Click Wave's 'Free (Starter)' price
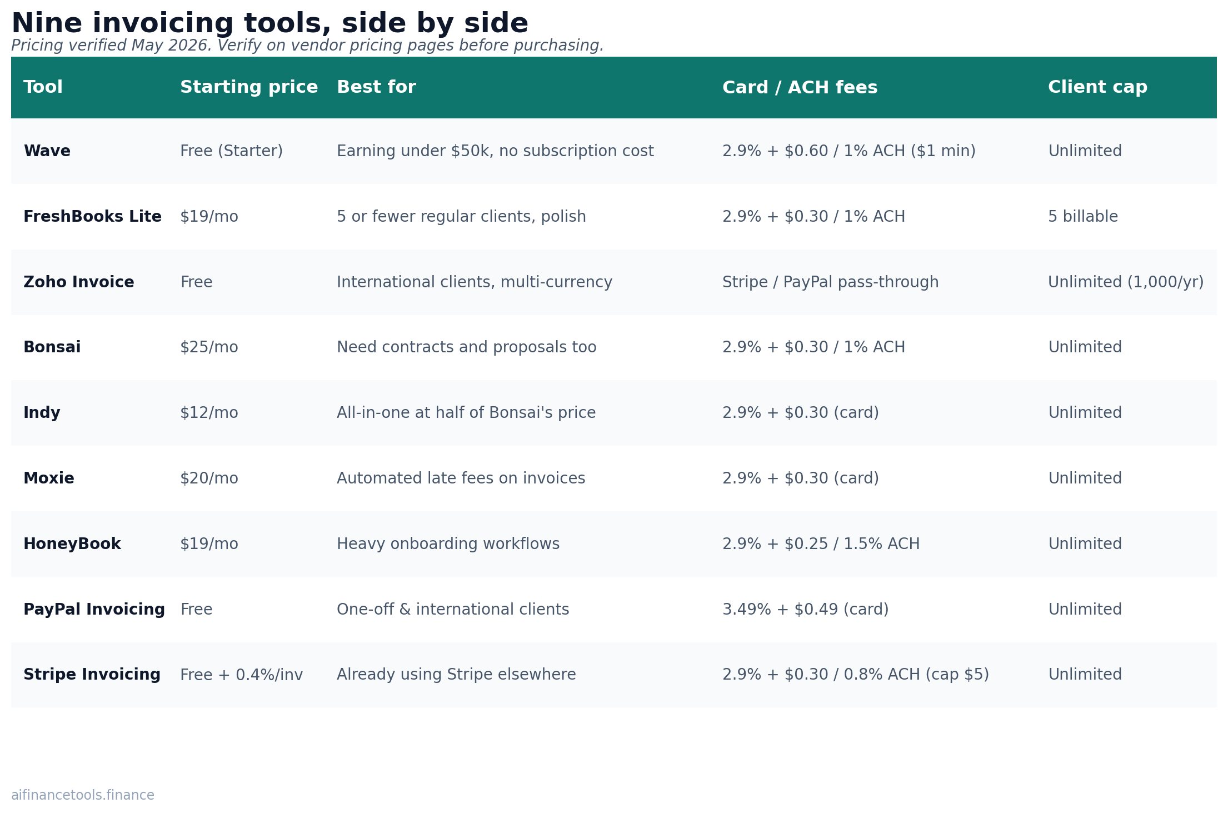This screenshot has width=1228, height=813. (231, 151)
